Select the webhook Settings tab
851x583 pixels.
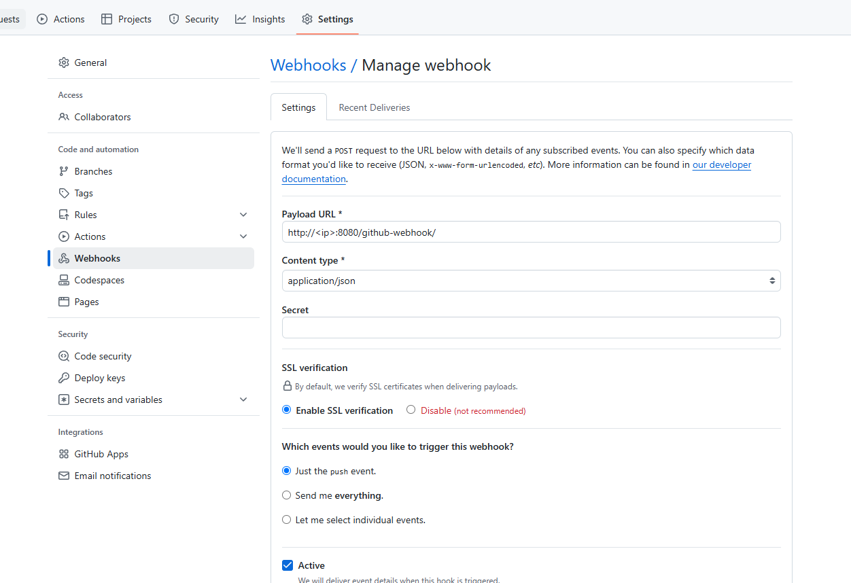point(298,107)
